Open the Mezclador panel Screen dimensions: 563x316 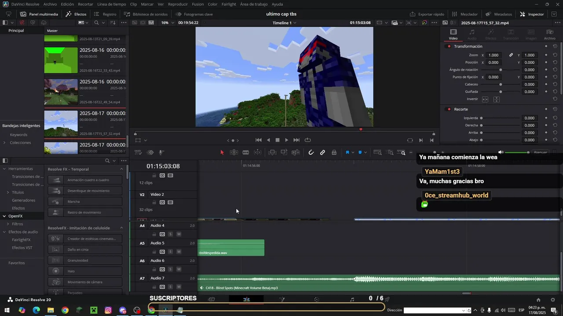point(464,14)
